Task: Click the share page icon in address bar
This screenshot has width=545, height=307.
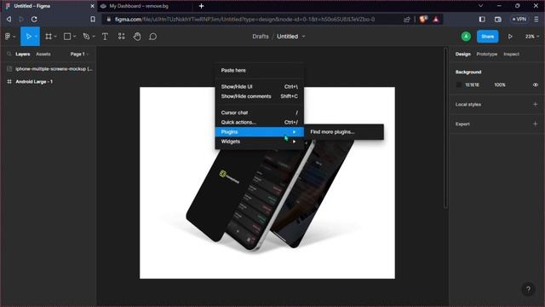Action: tap(407, 19)
